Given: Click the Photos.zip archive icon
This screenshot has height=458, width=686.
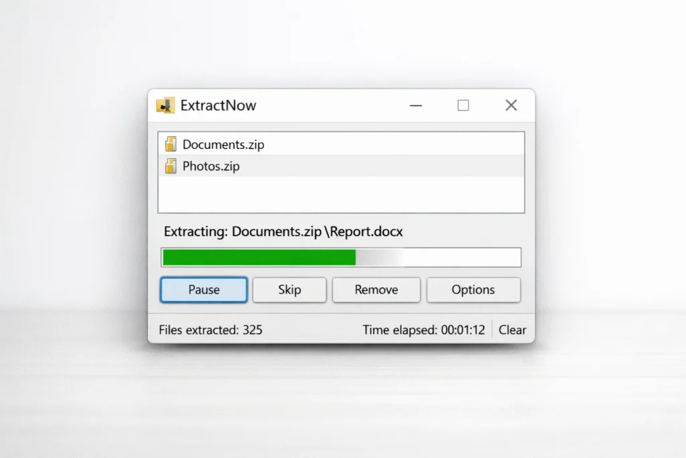Looking at the screenshot, I should (171, 166).
